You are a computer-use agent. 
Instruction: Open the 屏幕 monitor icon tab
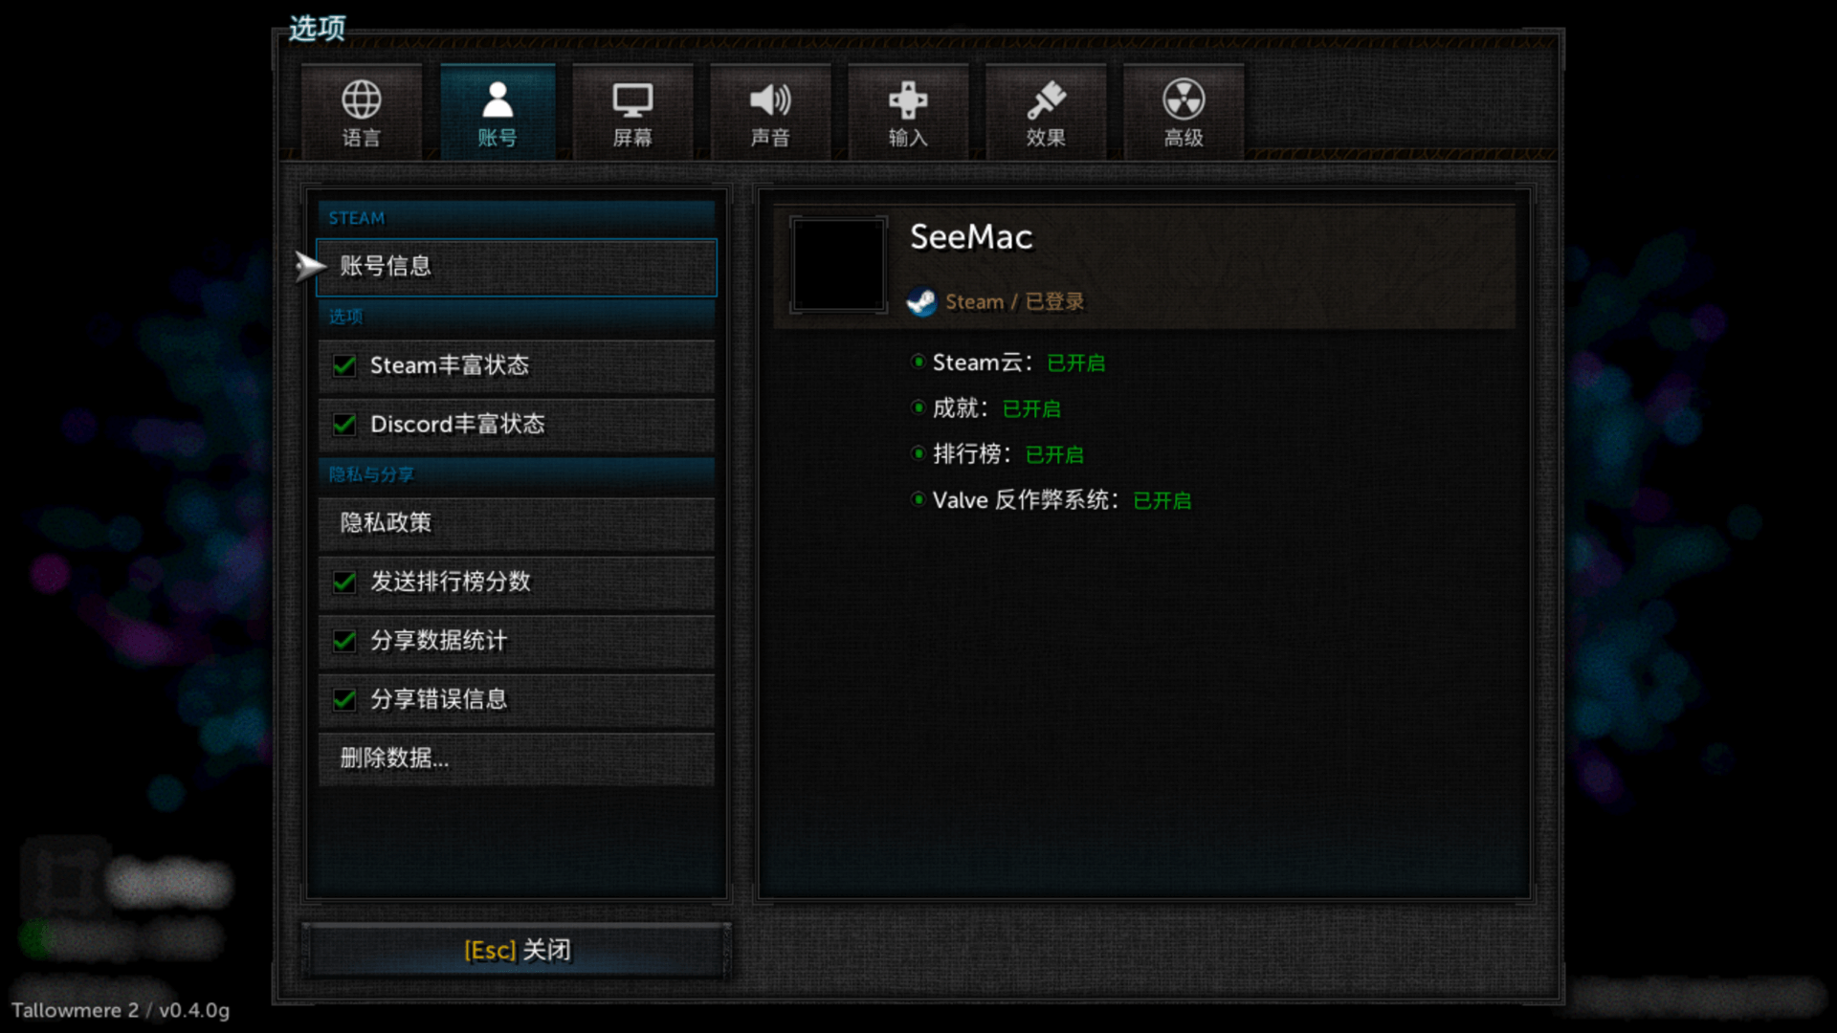click(x=632, y=111)
